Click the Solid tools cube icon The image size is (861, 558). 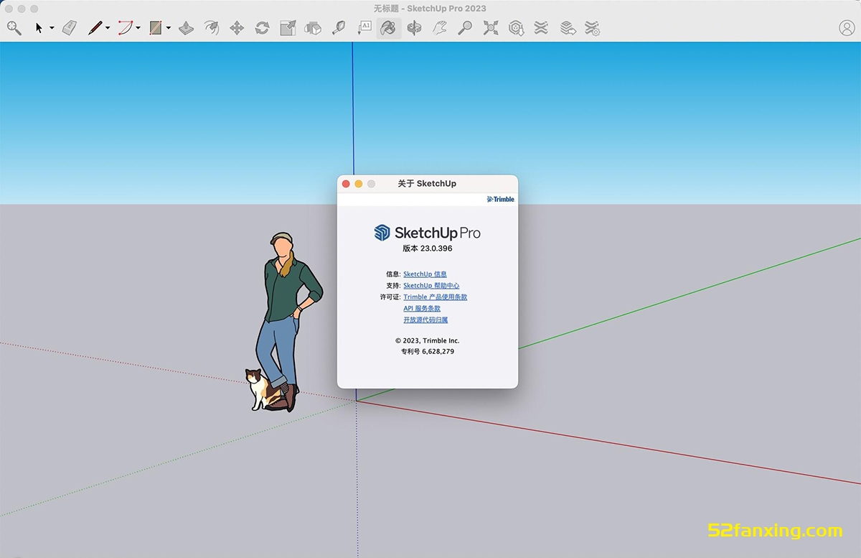(x=313, y=28)
